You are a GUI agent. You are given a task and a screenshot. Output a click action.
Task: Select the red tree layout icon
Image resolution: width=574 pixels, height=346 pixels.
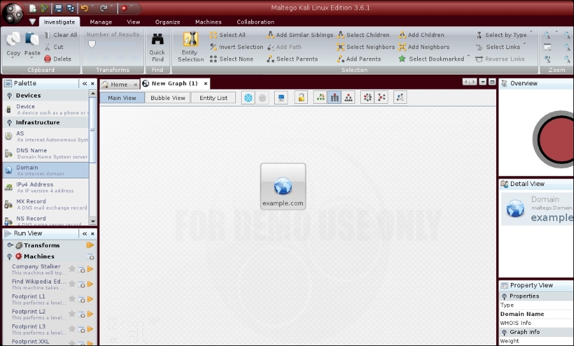tap(348, 97)
